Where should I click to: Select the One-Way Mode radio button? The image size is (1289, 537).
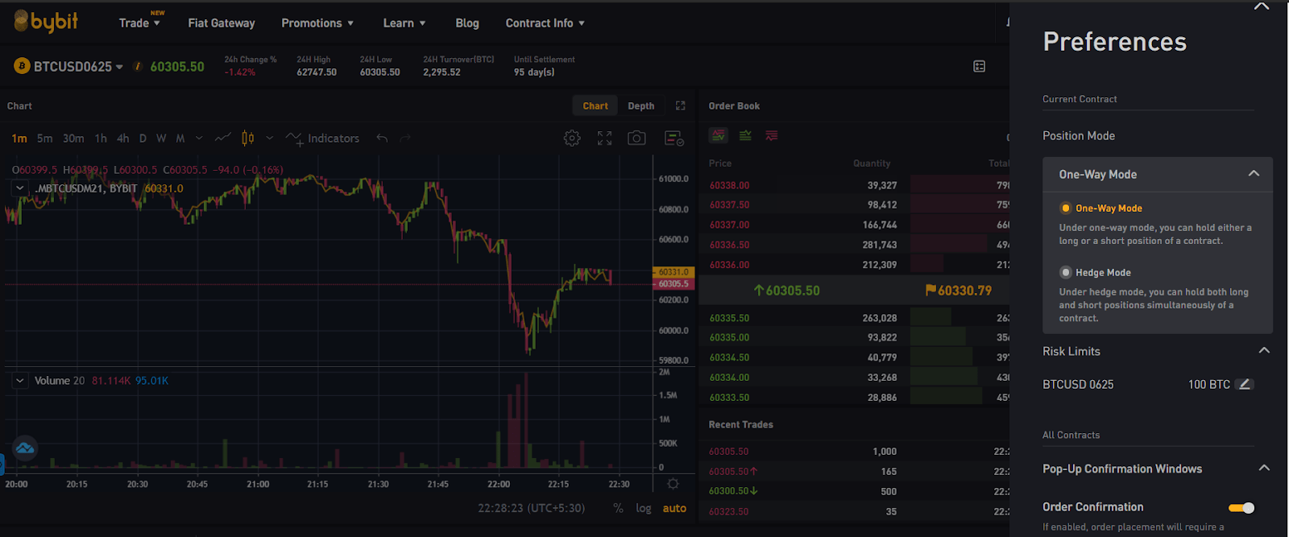(1066, 208)
